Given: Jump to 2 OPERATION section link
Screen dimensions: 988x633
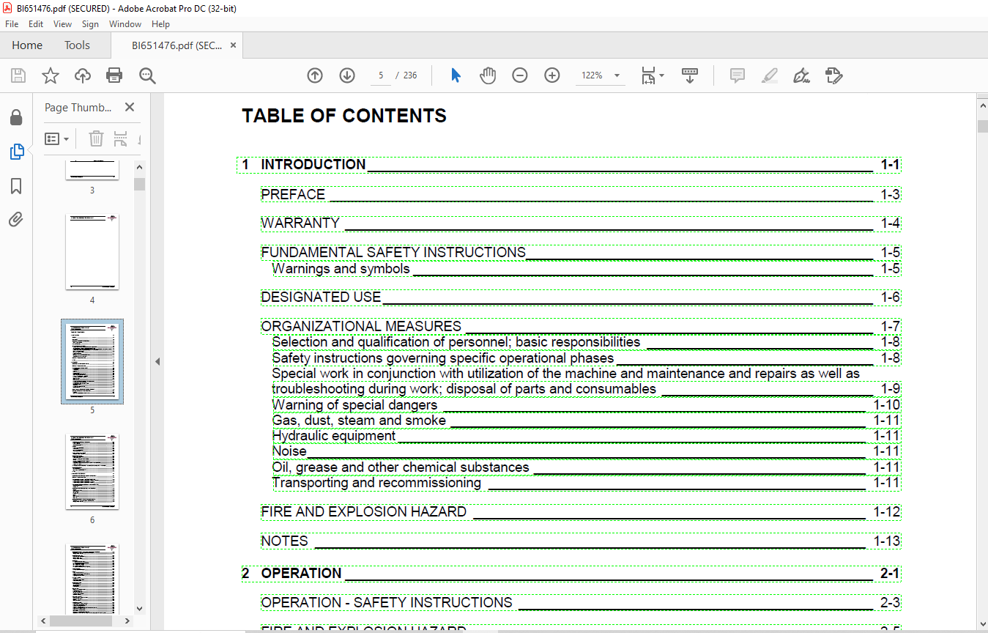Looking at the screenshot, I should tap(571, 574).
